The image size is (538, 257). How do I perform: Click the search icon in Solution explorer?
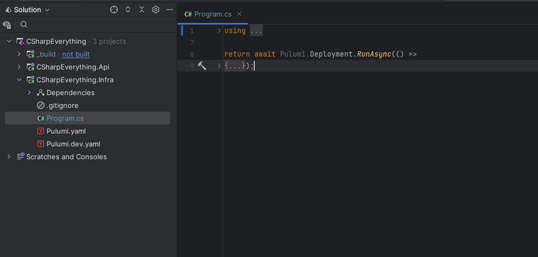[24, 25]
